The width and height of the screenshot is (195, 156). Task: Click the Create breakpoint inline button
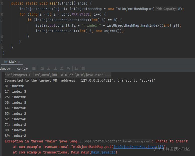click(136, 141)
